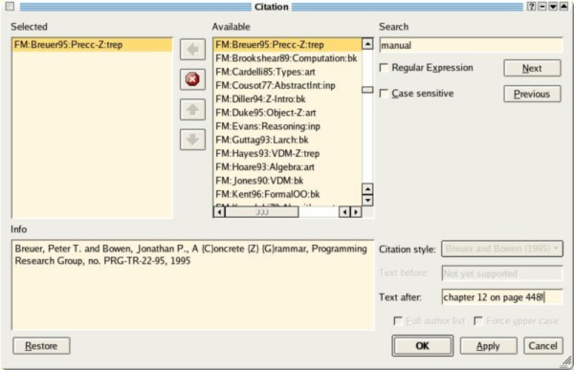574x370 pixels.
Task: Enable the Regular Expression checkbox
Action: tap(384, 68)
